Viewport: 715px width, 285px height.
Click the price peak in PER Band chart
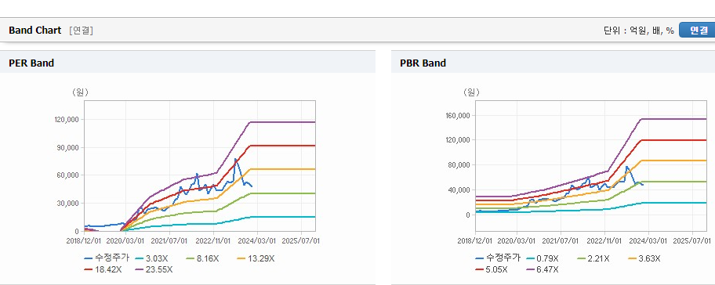(235, 160)
